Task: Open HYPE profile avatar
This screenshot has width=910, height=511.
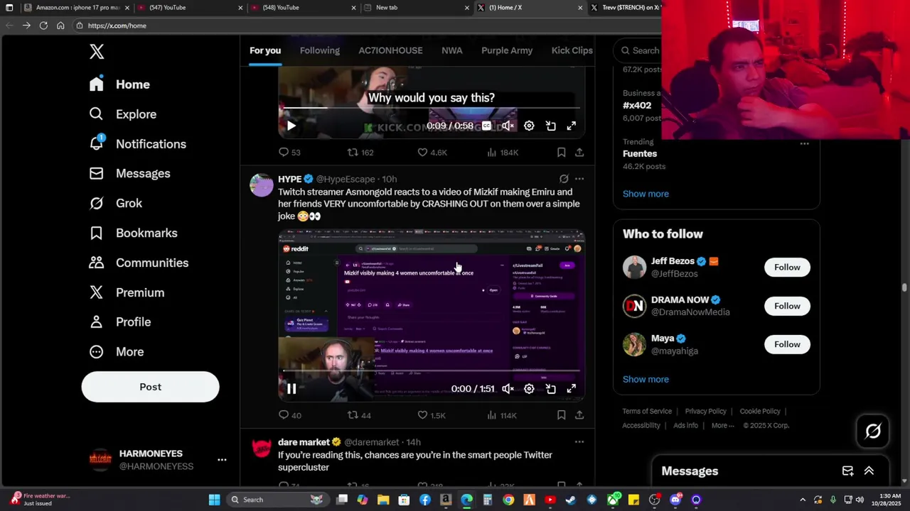Action: coord(262,185)
